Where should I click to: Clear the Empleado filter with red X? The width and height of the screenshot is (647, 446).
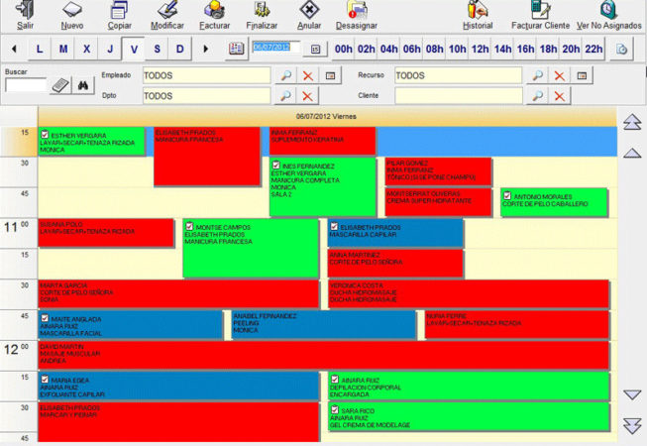308,76
